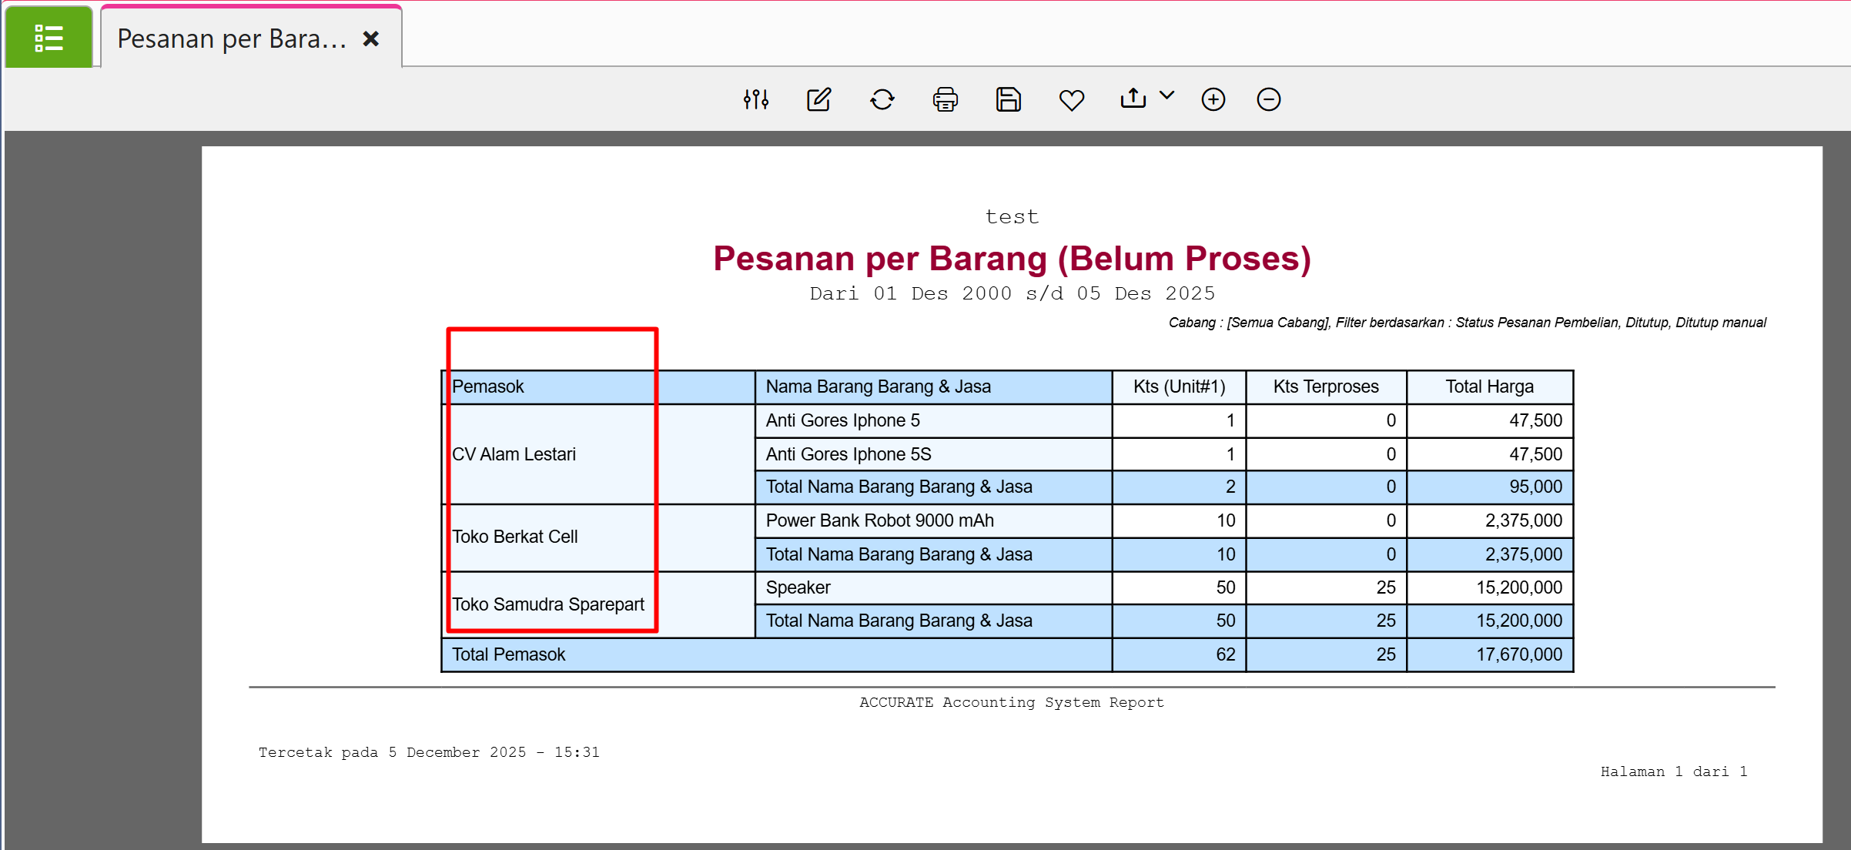Expand export options dropdown chevron
1851x850 pixels.
point(1166,95)
